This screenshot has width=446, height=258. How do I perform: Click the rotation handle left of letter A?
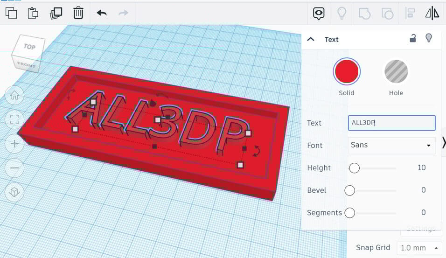point(71,94)
